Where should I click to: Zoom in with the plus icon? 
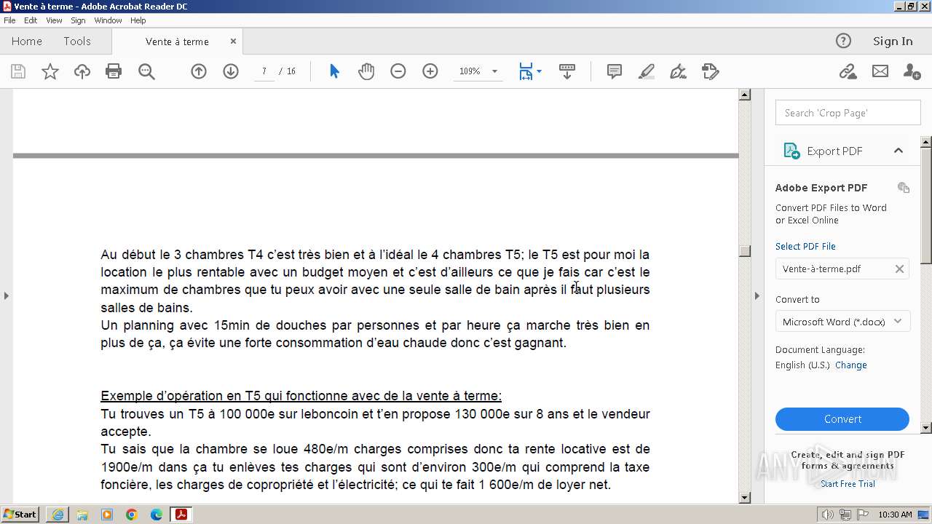(430, 71)
